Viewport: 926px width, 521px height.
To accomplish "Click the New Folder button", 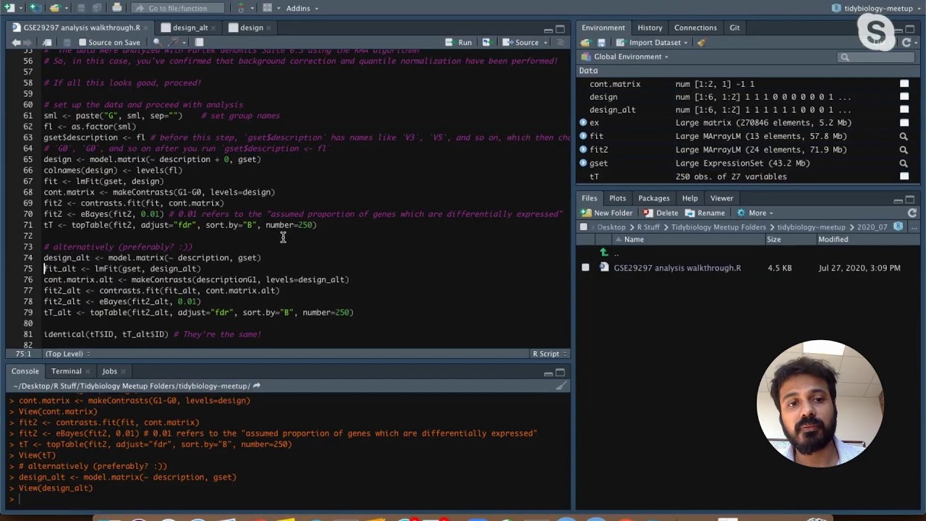I will pyautogui.click(x=608, y=213).
